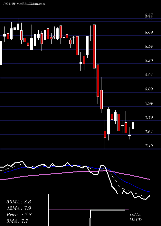Click the 8.24 price axis label
The width and height of the screenshot is (161, 226).
tap(149, 75)
